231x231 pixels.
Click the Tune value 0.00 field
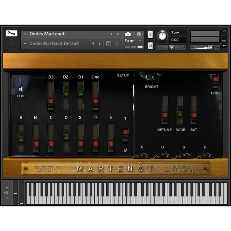click(178, 40)
